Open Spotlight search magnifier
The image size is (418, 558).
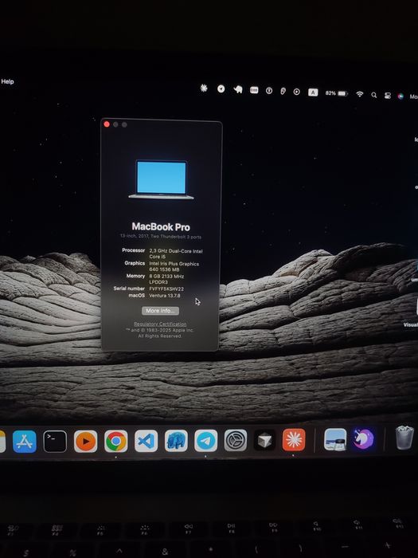[x=374, y=95]
